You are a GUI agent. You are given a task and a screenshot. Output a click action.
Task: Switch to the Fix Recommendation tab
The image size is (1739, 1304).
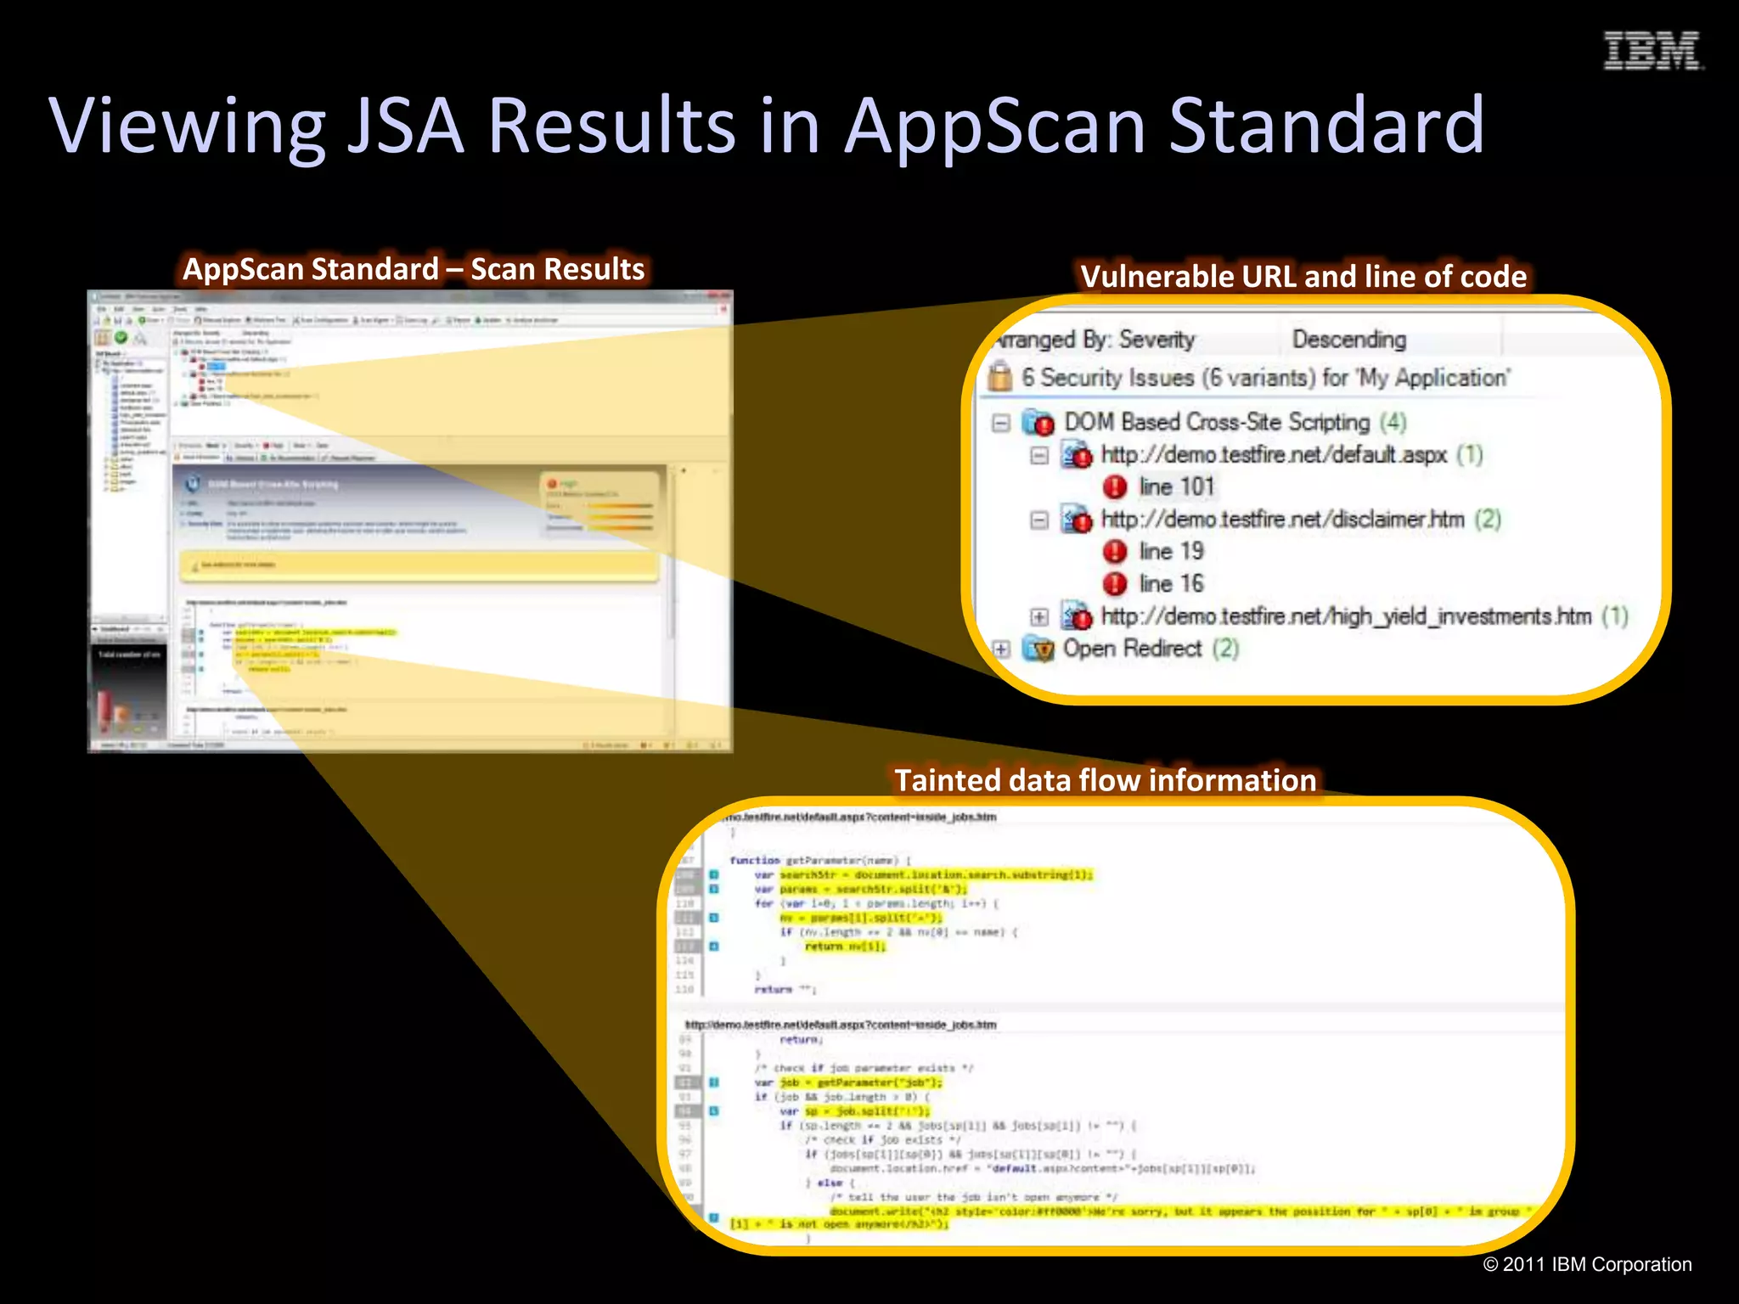(x=289, y=458)
